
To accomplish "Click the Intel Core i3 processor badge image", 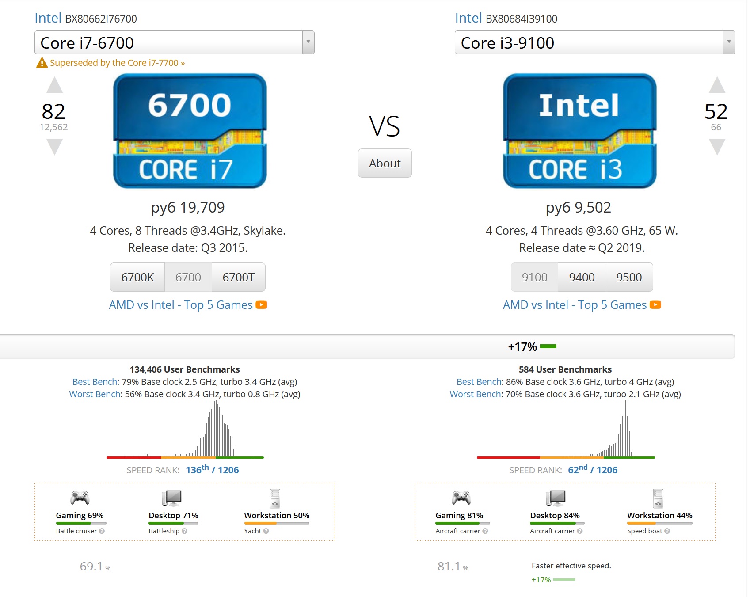I will [579, 131].
